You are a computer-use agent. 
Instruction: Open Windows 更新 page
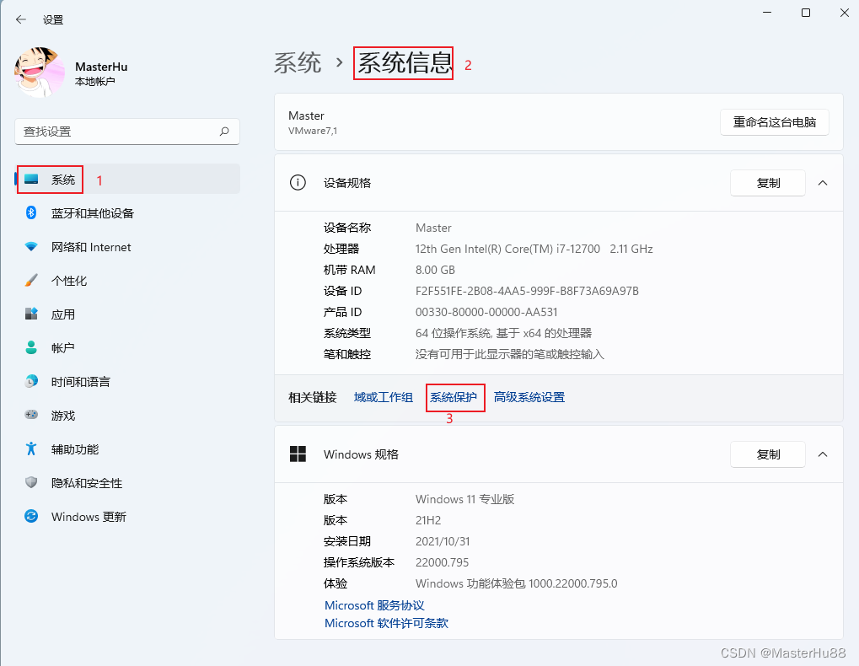[127, 517]
